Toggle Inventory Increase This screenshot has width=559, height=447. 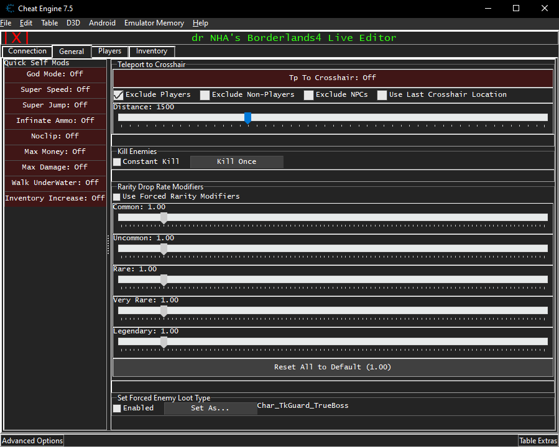point(55,198)
